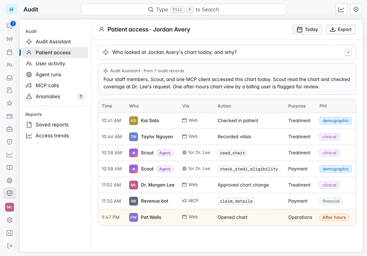Open MCP calls in the Audit menu
This screenshot has height=256, width=367.
(x=55, y=86)
